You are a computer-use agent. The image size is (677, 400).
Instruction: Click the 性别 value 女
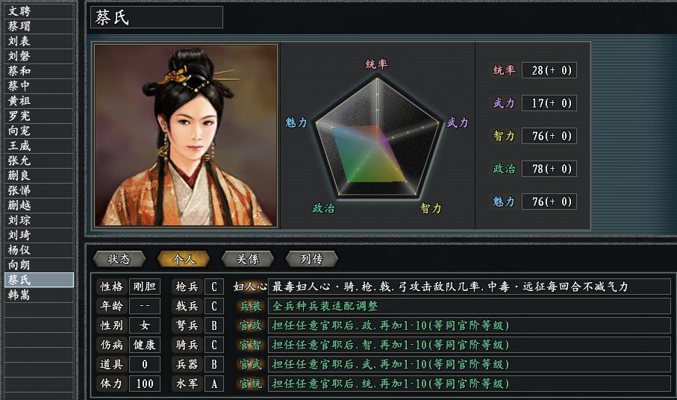pyautogui.click(x=145, y=325)
